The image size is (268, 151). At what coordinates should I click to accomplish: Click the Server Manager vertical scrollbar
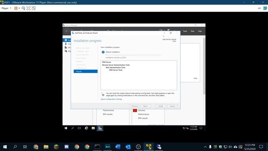(204, 66)
